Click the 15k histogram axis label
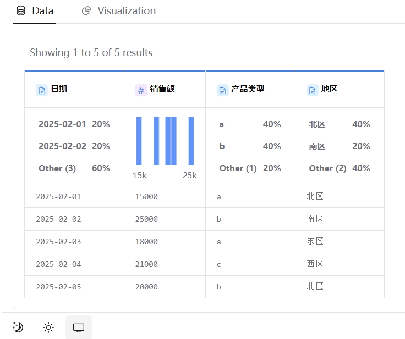The width and height of the screenshot is (405, 339). (139, 176)
